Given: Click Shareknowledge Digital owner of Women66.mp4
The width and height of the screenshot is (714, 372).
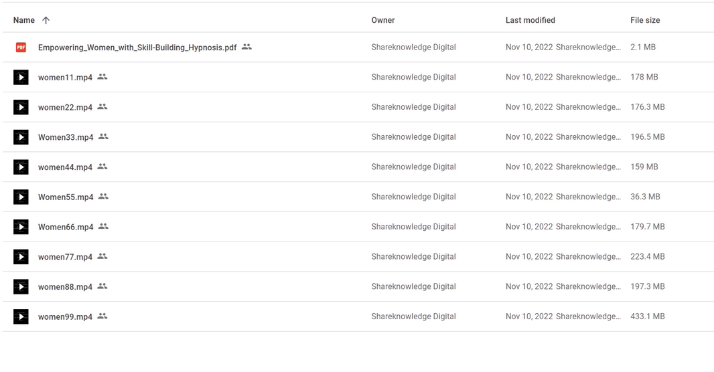Looking at the screenshot, I should tap(413, 226).
